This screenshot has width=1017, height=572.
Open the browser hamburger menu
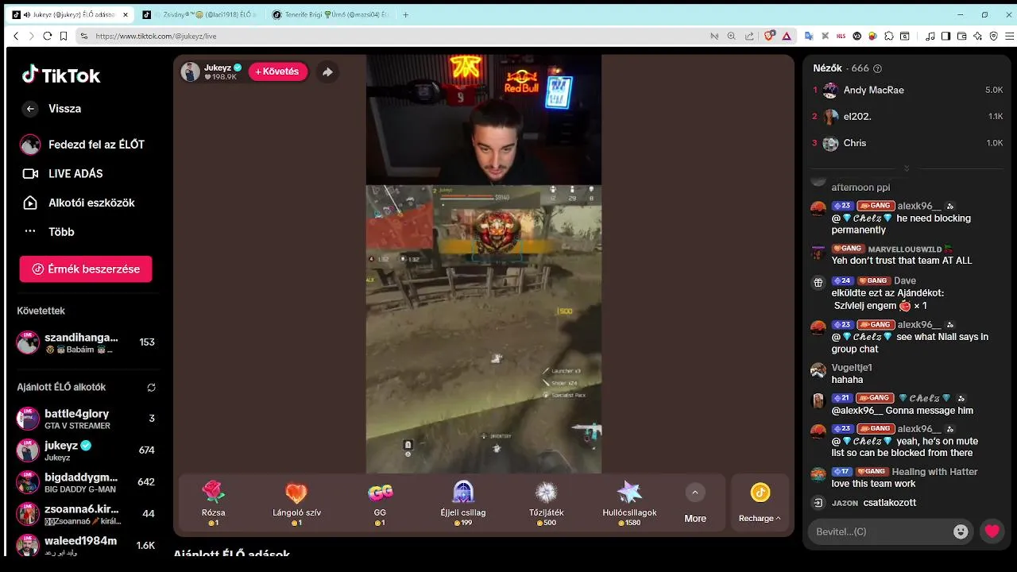[1010, 36]
